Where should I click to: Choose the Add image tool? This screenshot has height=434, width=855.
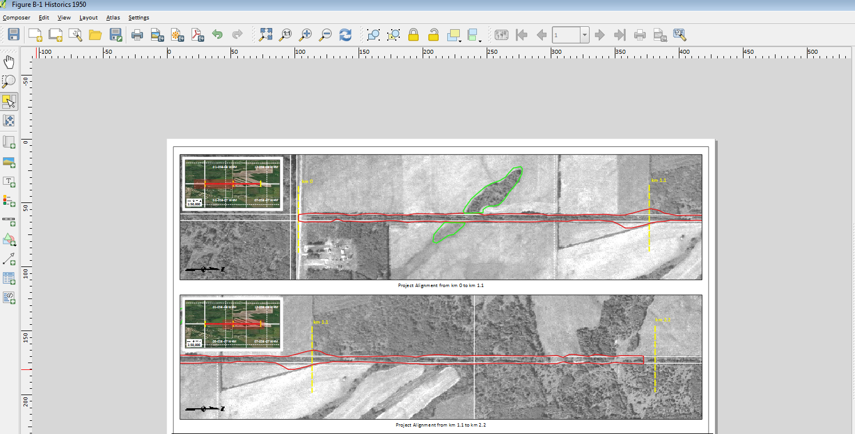pos(9,162)
